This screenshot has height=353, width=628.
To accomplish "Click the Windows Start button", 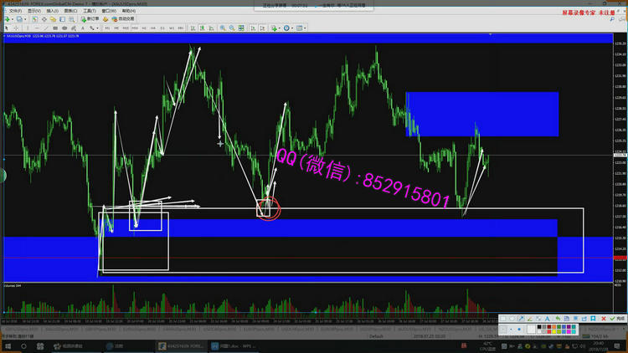I will click(7, 345).
